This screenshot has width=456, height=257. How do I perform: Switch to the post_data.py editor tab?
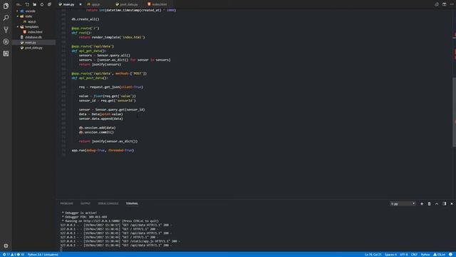(128, 4)
